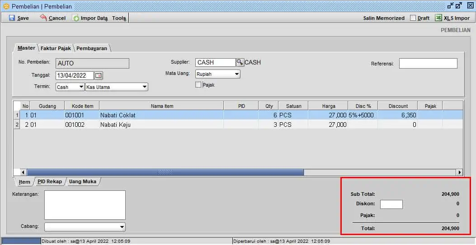Screen dimensions: 476x245
Task: Click the No. Pembelian AUTO field
Action: click(x=92, y=63)
